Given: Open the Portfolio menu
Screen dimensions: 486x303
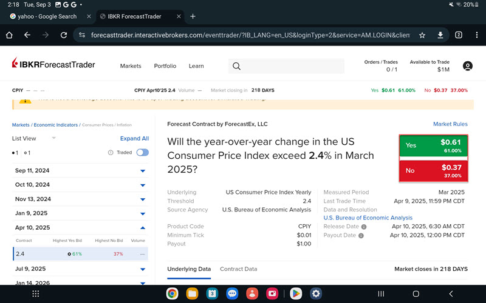Looking at the screenshot, I should coord(165,66).
